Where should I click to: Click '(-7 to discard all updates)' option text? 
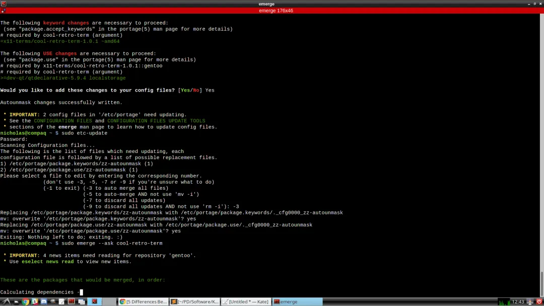(x=124, y=201)
